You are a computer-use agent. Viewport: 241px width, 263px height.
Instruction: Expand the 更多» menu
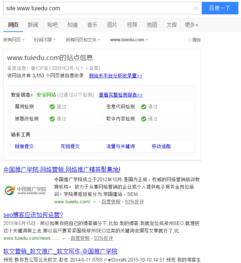pyautogui.click(x=191, y=25)
